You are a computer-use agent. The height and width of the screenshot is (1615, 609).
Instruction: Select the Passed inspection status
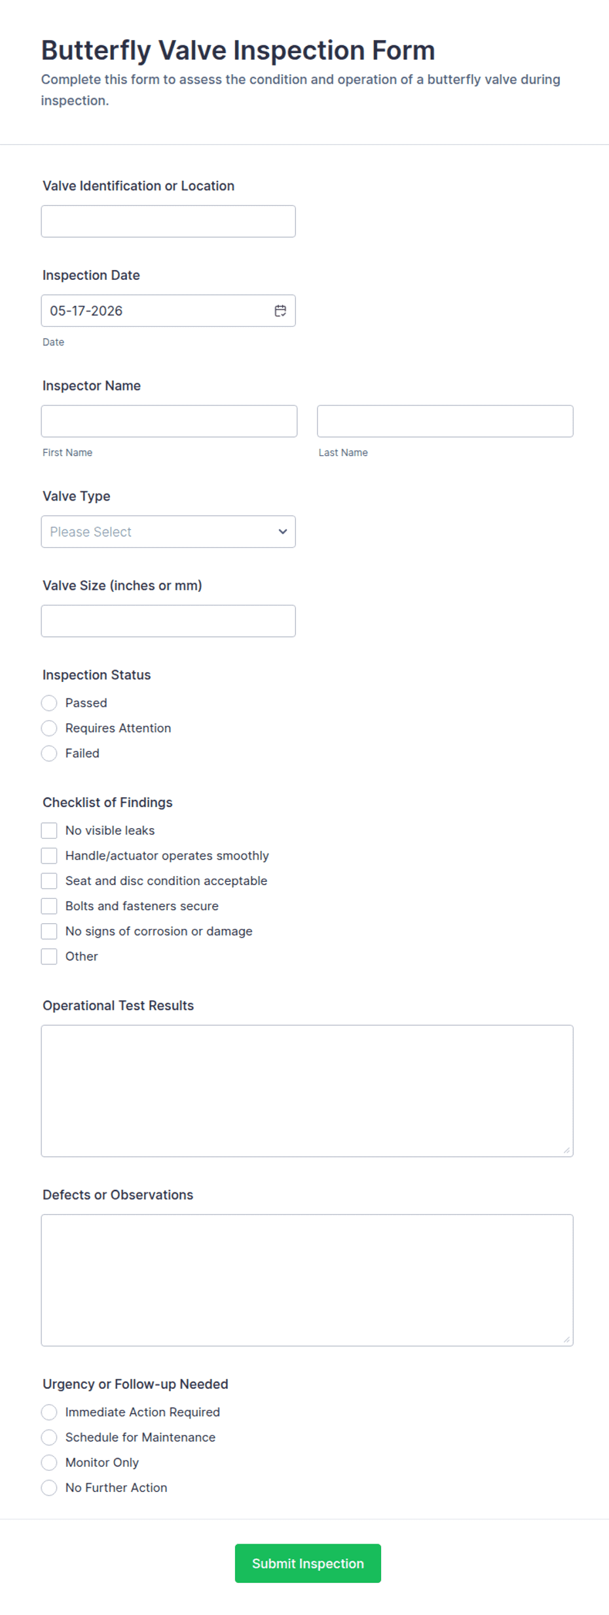(x=49, y=703)
